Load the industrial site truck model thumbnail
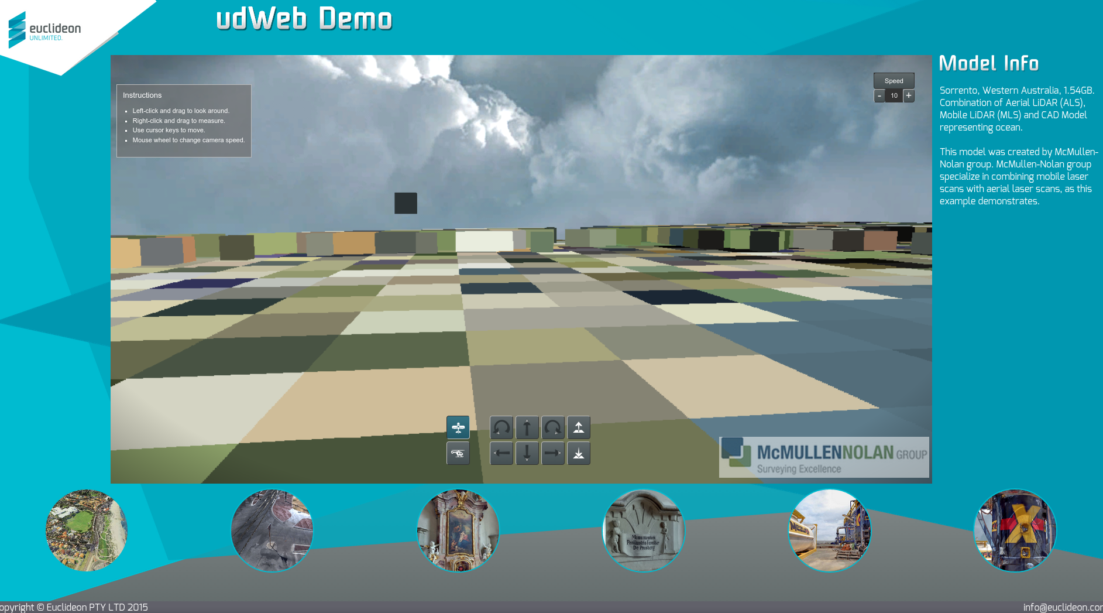 (830, 530)
